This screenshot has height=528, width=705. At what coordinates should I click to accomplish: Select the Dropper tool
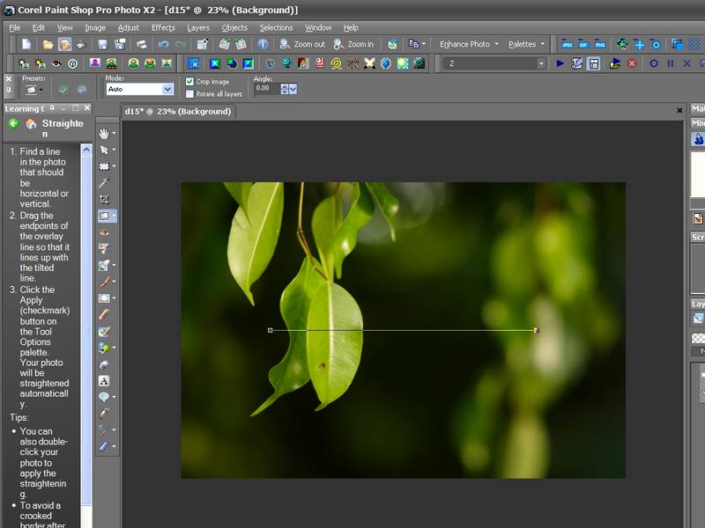104,183
